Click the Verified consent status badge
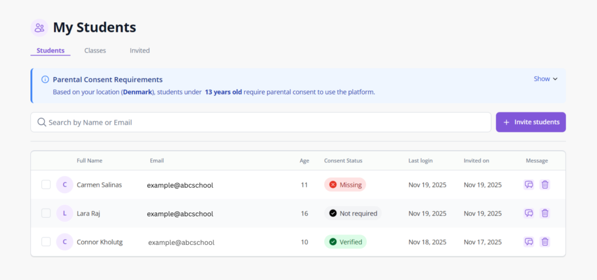 345,242
